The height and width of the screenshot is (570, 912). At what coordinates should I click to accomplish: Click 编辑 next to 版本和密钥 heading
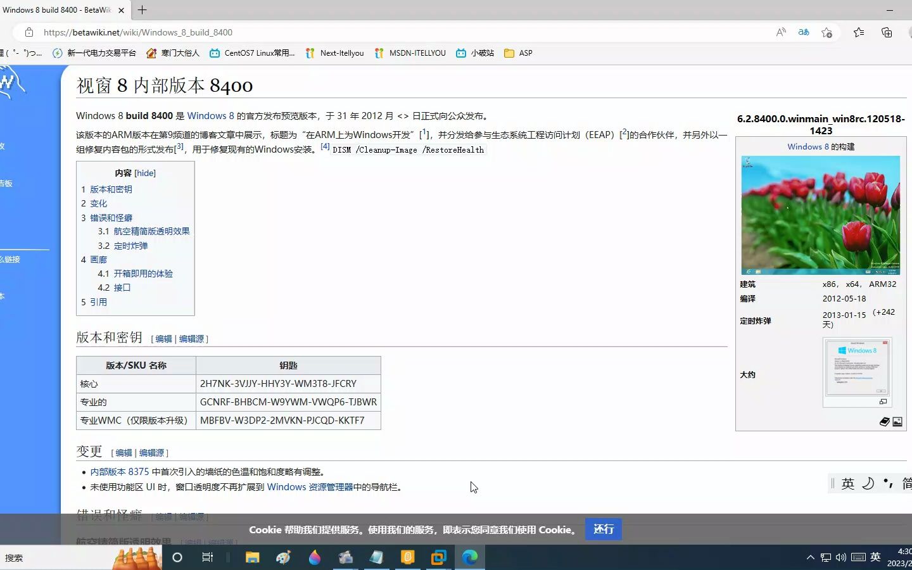[x=163, y=339]
